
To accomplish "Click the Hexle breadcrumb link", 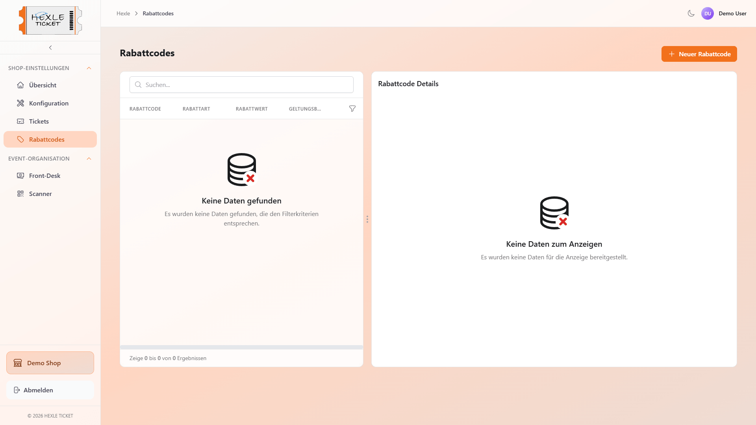I will click(123, 13).
